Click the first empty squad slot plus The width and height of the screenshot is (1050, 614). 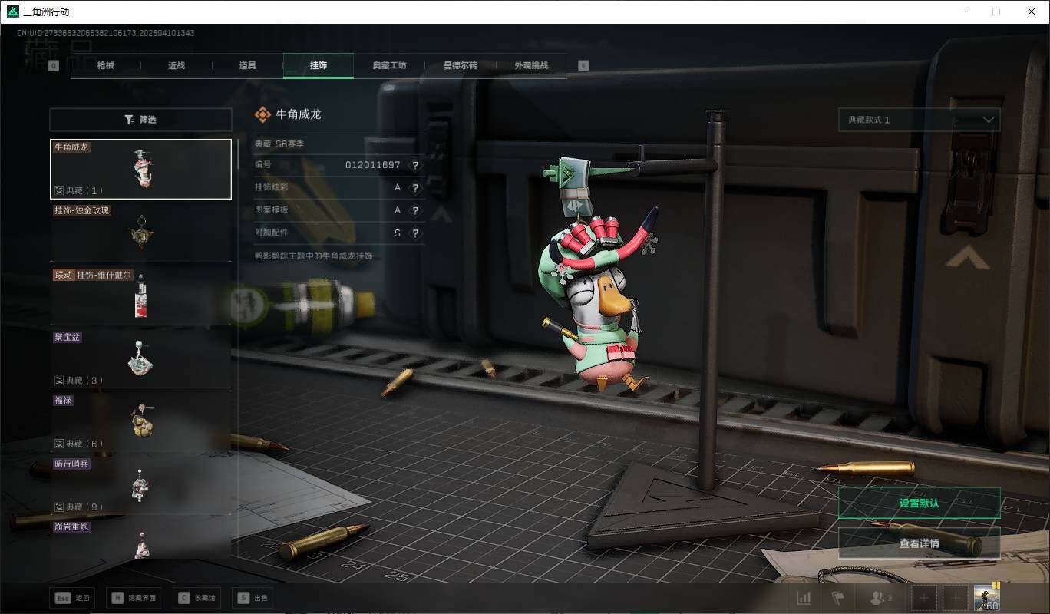[924, 598]
